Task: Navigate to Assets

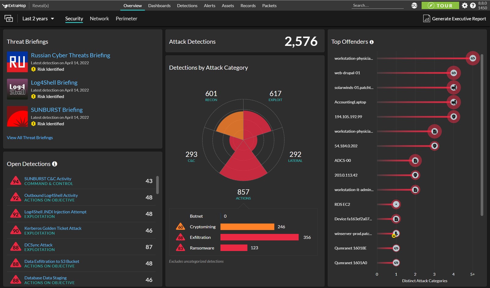Action: pos(228,5)
